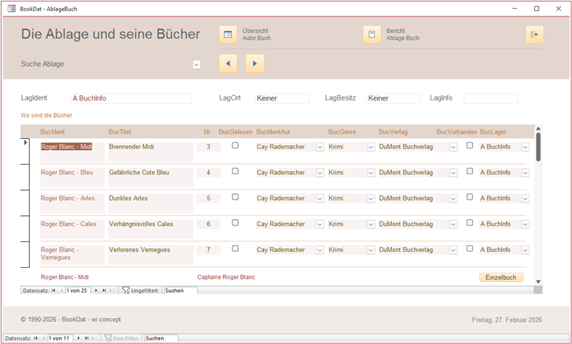Image resolution: width=572 pixels, height=344 pixels.
Task: Click the LagOrt input field
Action: 282,98
